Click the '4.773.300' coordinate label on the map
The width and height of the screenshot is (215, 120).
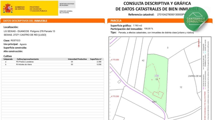coord(115,60)
